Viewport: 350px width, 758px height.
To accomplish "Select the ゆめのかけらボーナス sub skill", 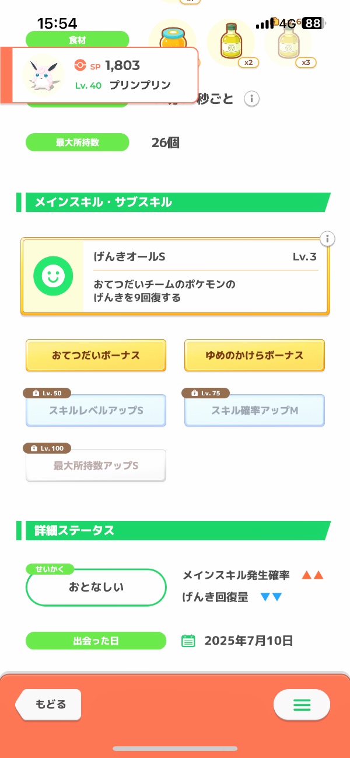I will [254, 355].
